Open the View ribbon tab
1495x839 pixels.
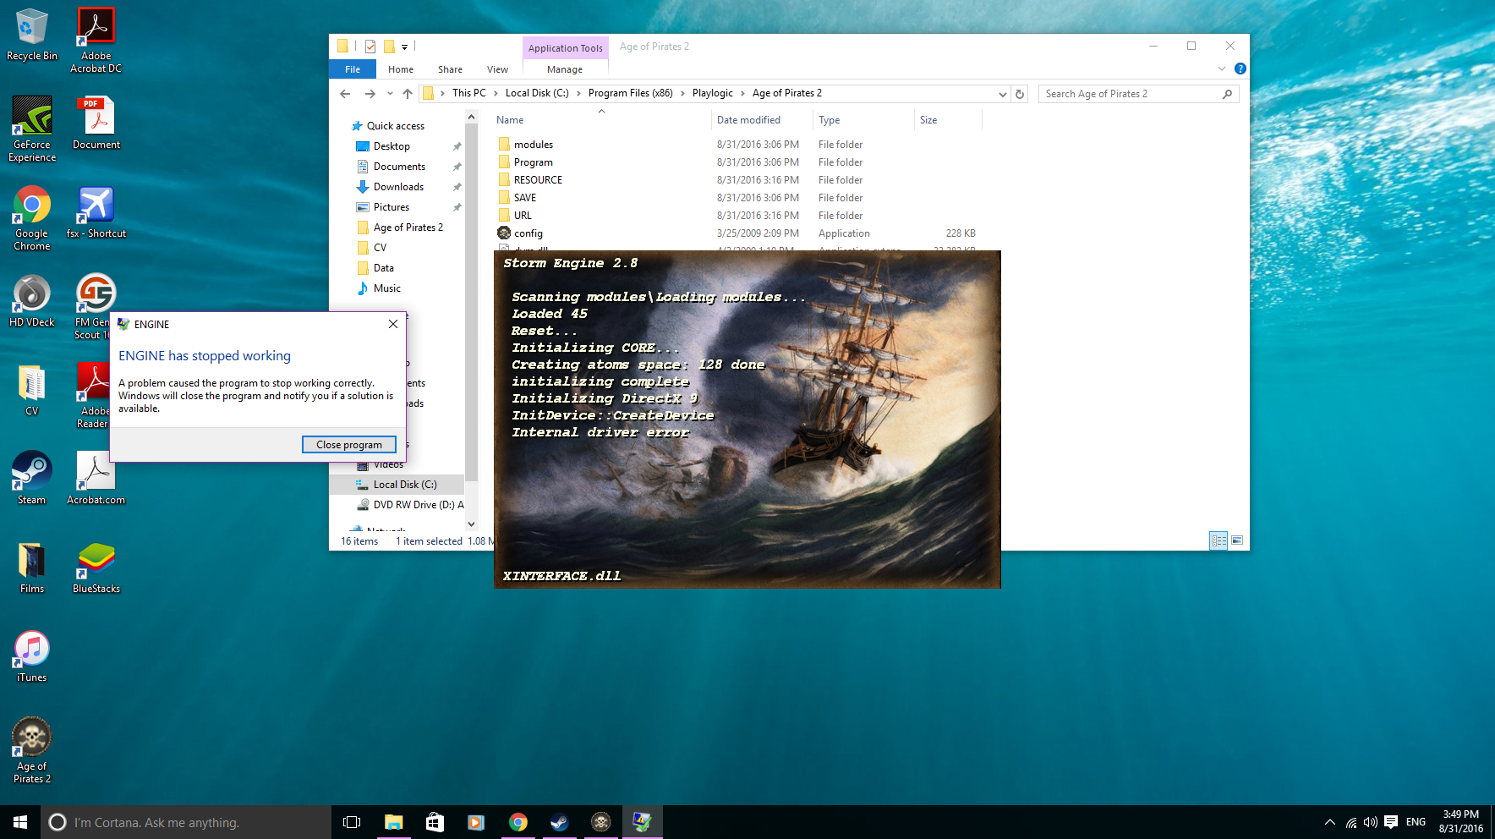point(497,69)
